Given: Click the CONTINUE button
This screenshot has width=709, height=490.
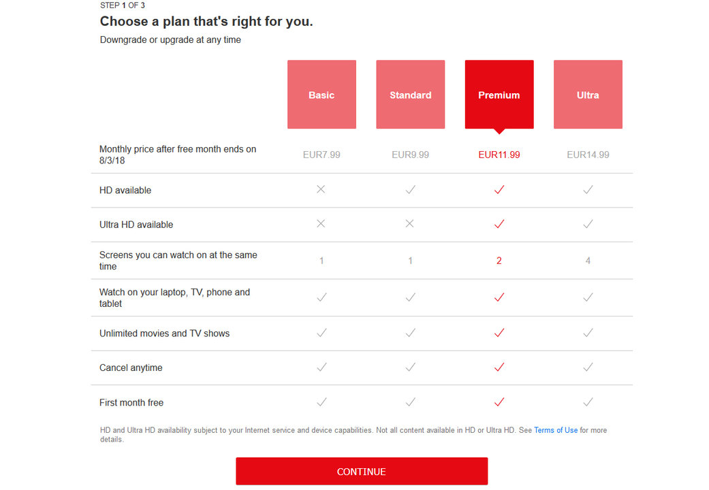Looking at the screenshot, I should pos(362,471).
